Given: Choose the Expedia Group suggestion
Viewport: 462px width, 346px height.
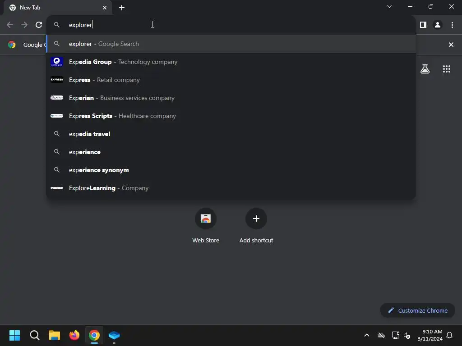Looking at the screenshot, I should tap(231, 62).
